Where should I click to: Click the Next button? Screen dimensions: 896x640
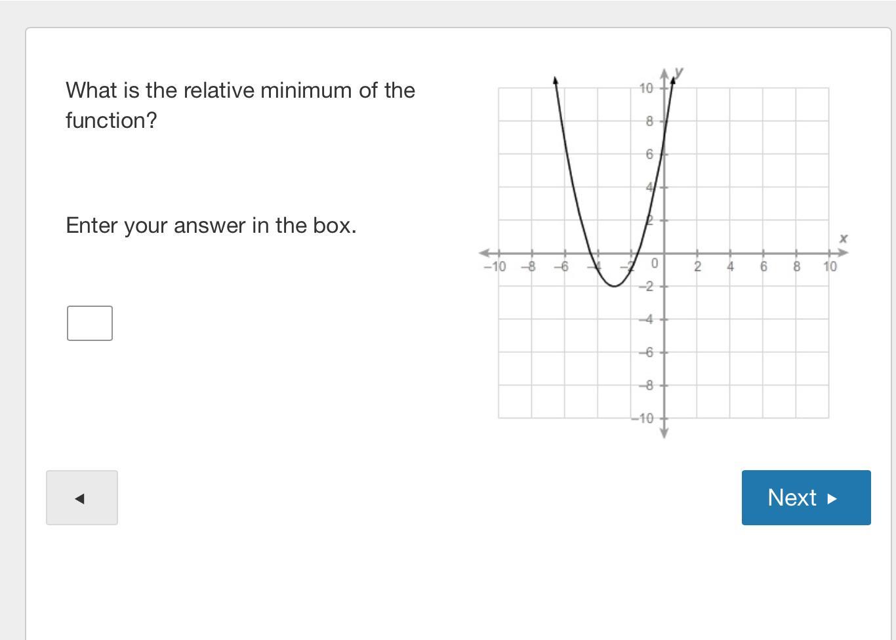[806, 498]
